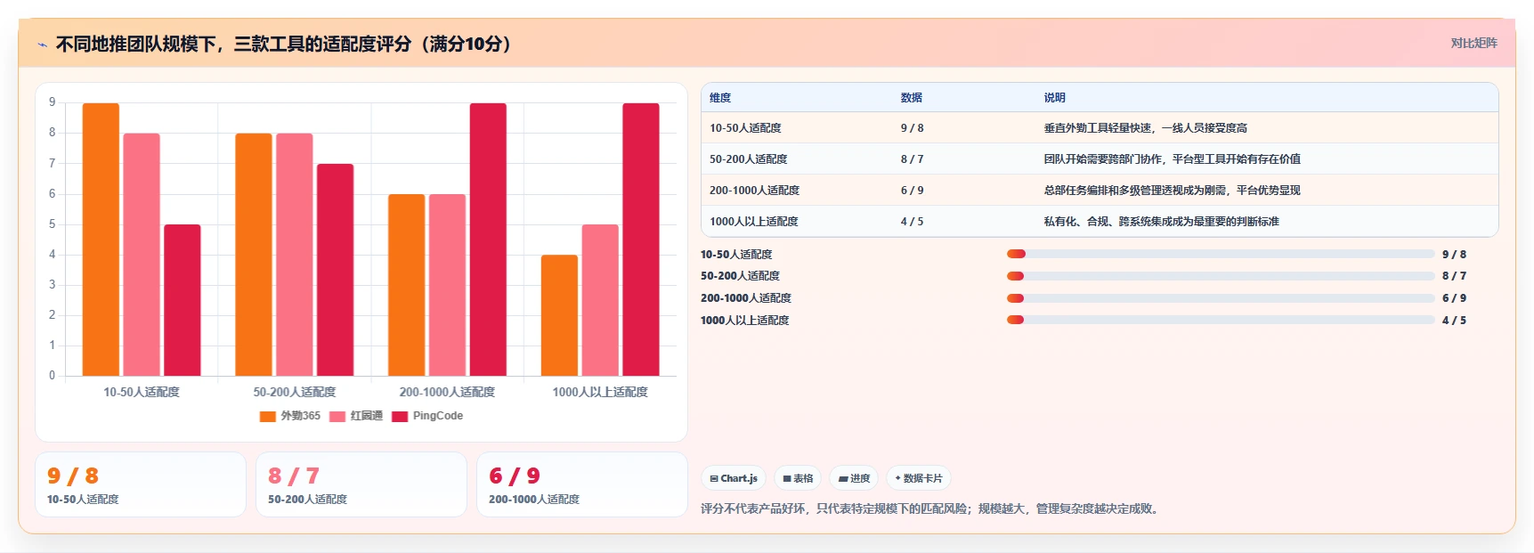Toggle 外勤365 orange legend swatch

click(267, 416)
